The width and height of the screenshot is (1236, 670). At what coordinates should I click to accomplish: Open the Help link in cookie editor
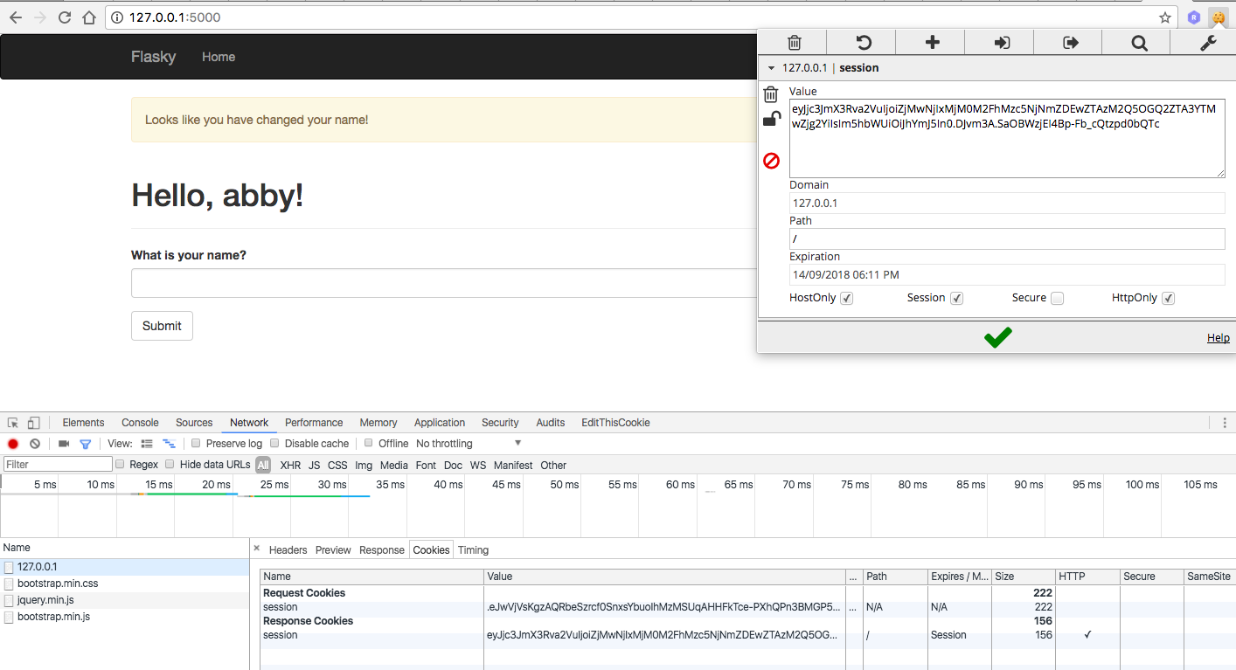pos(1218,338)
